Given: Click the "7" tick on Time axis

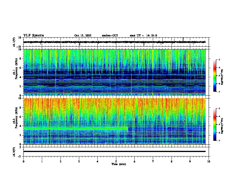Looking at the screenshot, I should coord(153,161).
